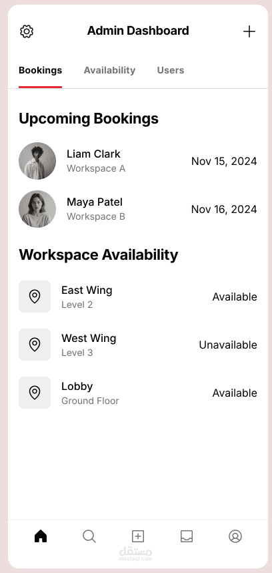Tap the plus icon in header
The height and width of the screenshot is (573, 272).
point(249,31)
